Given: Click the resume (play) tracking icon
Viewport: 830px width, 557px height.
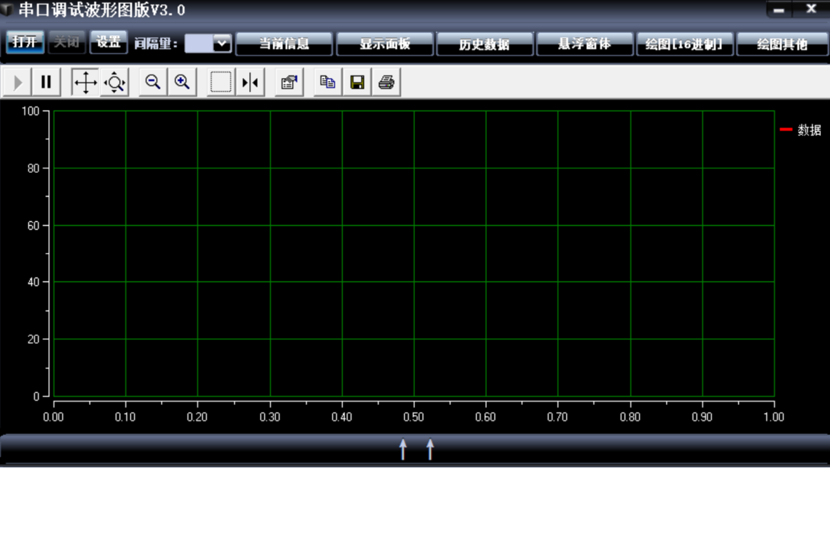Looking at the screenshot, I should (18, 83).
